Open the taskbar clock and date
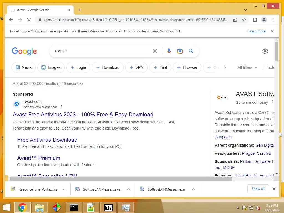 click(x=272, y=208)
